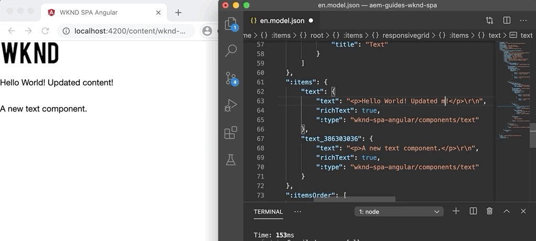Split the editor to the right

coord(507,20)
